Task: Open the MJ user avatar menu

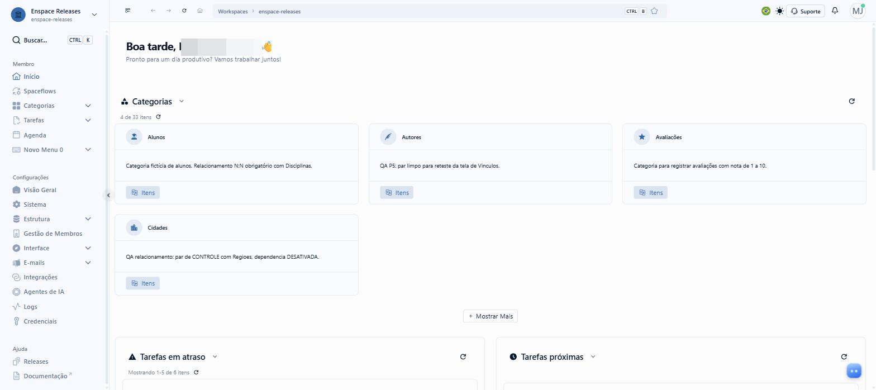Action: pyautogui.click(x=858, y=11)
